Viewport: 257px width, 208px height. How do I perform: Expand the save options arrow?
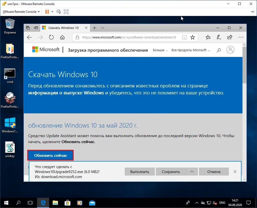coord(192,172)
